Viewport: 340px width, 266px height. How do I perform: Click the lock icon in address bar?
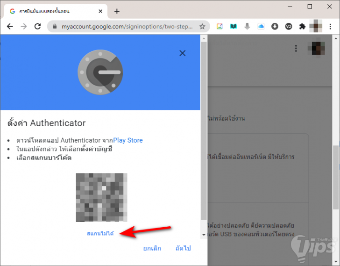[55, 27]
